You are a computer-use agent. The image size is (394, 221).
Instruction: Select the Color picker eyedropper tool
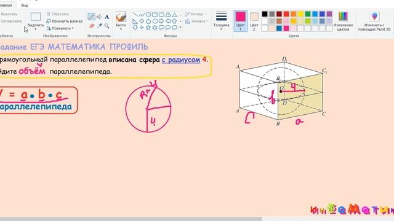tap(100, 26)
